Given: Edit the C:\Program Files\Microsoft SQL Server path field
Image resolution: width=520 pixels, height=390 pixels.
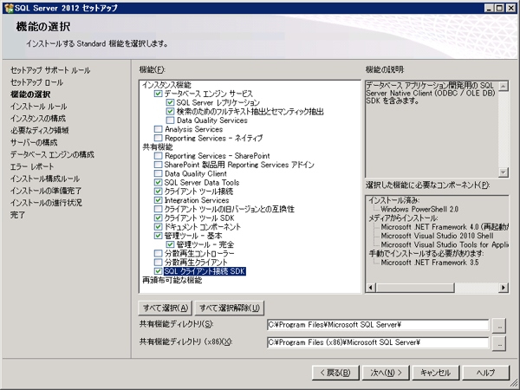Looking at the screenshot, I should (378, 325).
